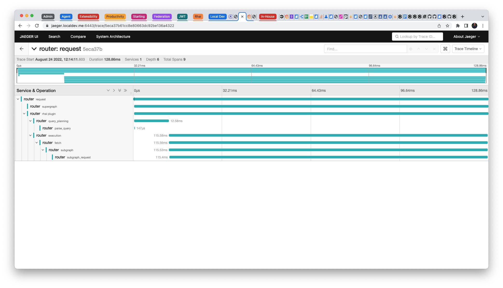This screenshot has height=288, width=503.
Task: Click the back arrow beside trace title
Action: 22,49
